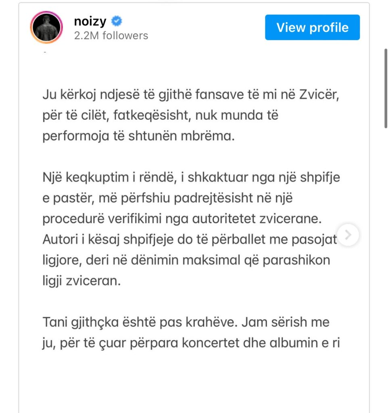This screenshot has height=413, width=390.
Task: Click the line starting 'Tani gjithçka është'
Action: (x=186, y=322)
